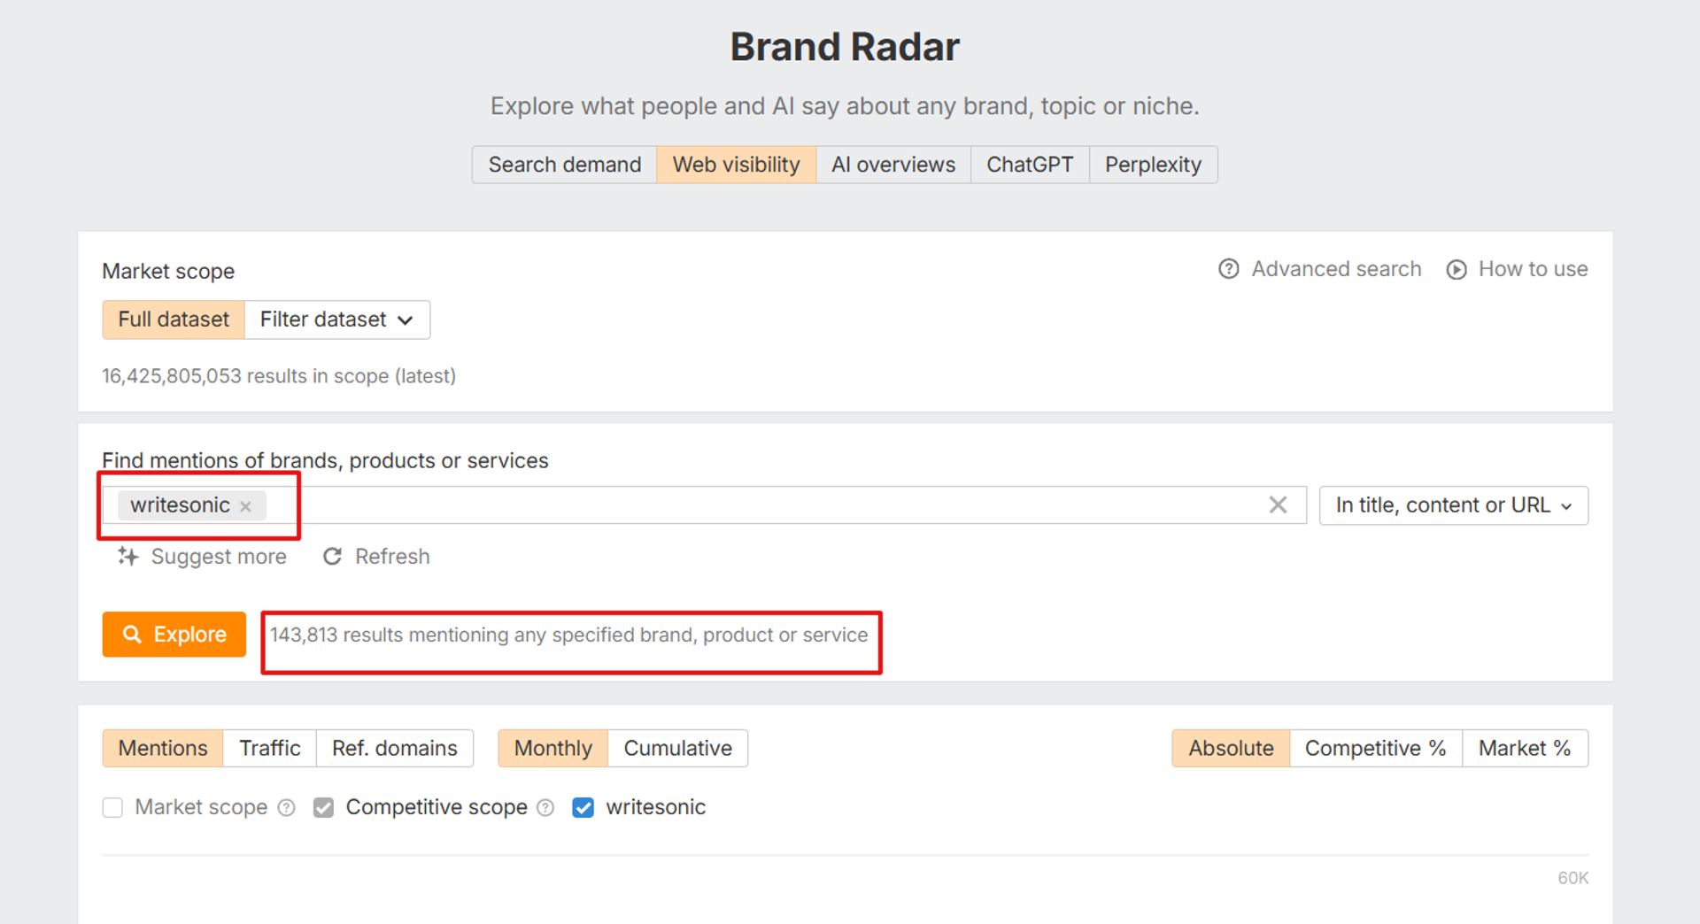Switch to Market % mode
Viewport: 1700px width, 924px height.
1525,748
